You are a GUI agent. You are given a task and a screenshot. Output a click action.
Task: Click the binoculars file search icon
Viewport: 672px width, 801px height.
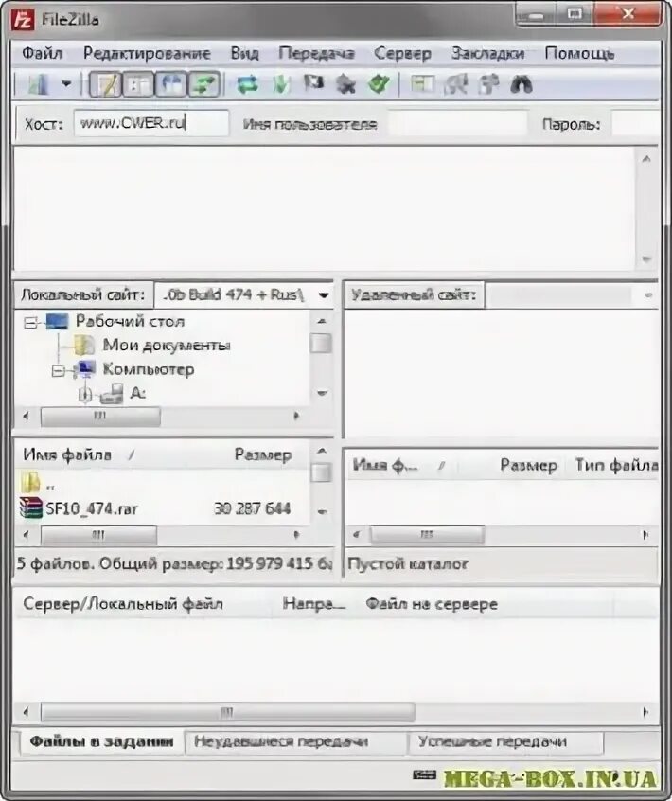tap(522, 84)
